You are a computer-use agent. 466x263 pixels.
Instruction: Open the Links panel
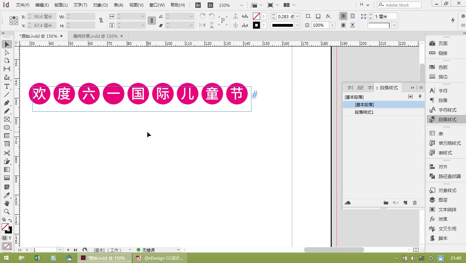443,53
